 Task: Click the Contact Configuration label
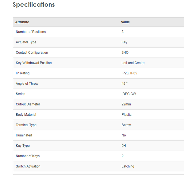[x=32, y=53]
